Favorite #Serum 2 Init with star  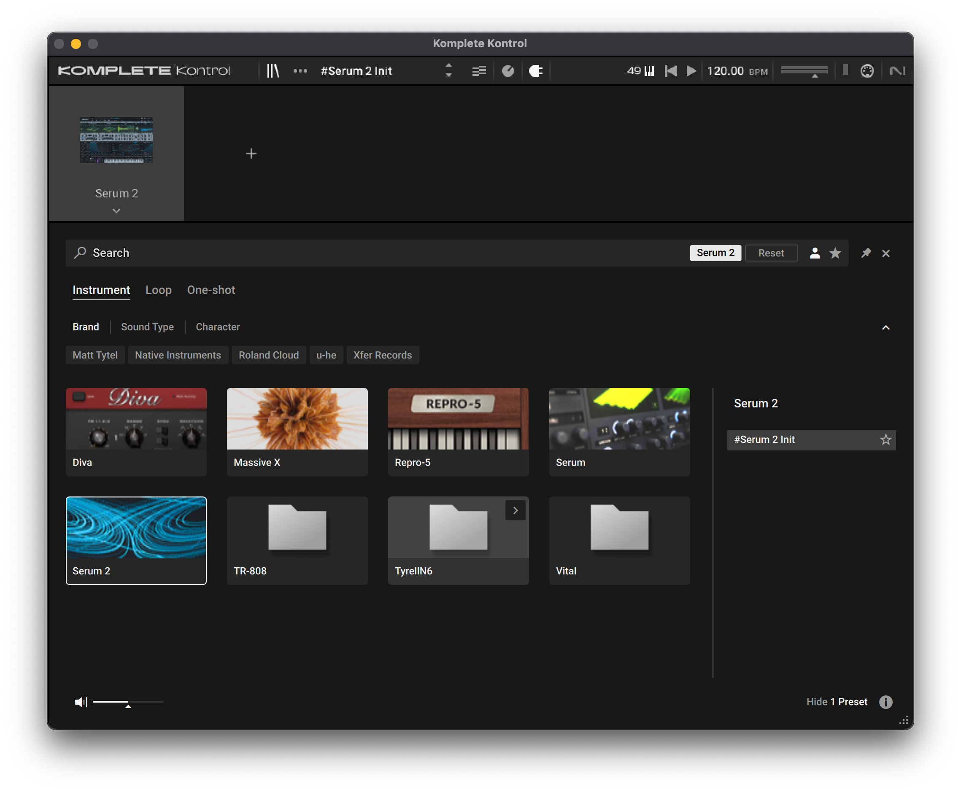pyautogui.click(x=885, y=439)
